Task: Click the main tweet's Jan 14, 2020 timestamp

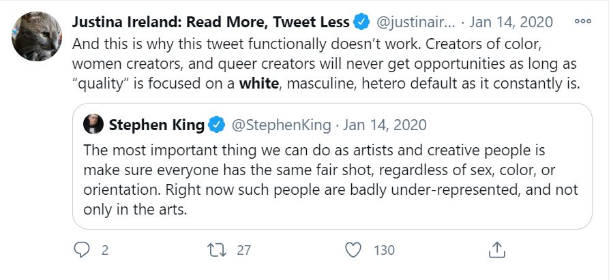Action: tap(512, 22)
